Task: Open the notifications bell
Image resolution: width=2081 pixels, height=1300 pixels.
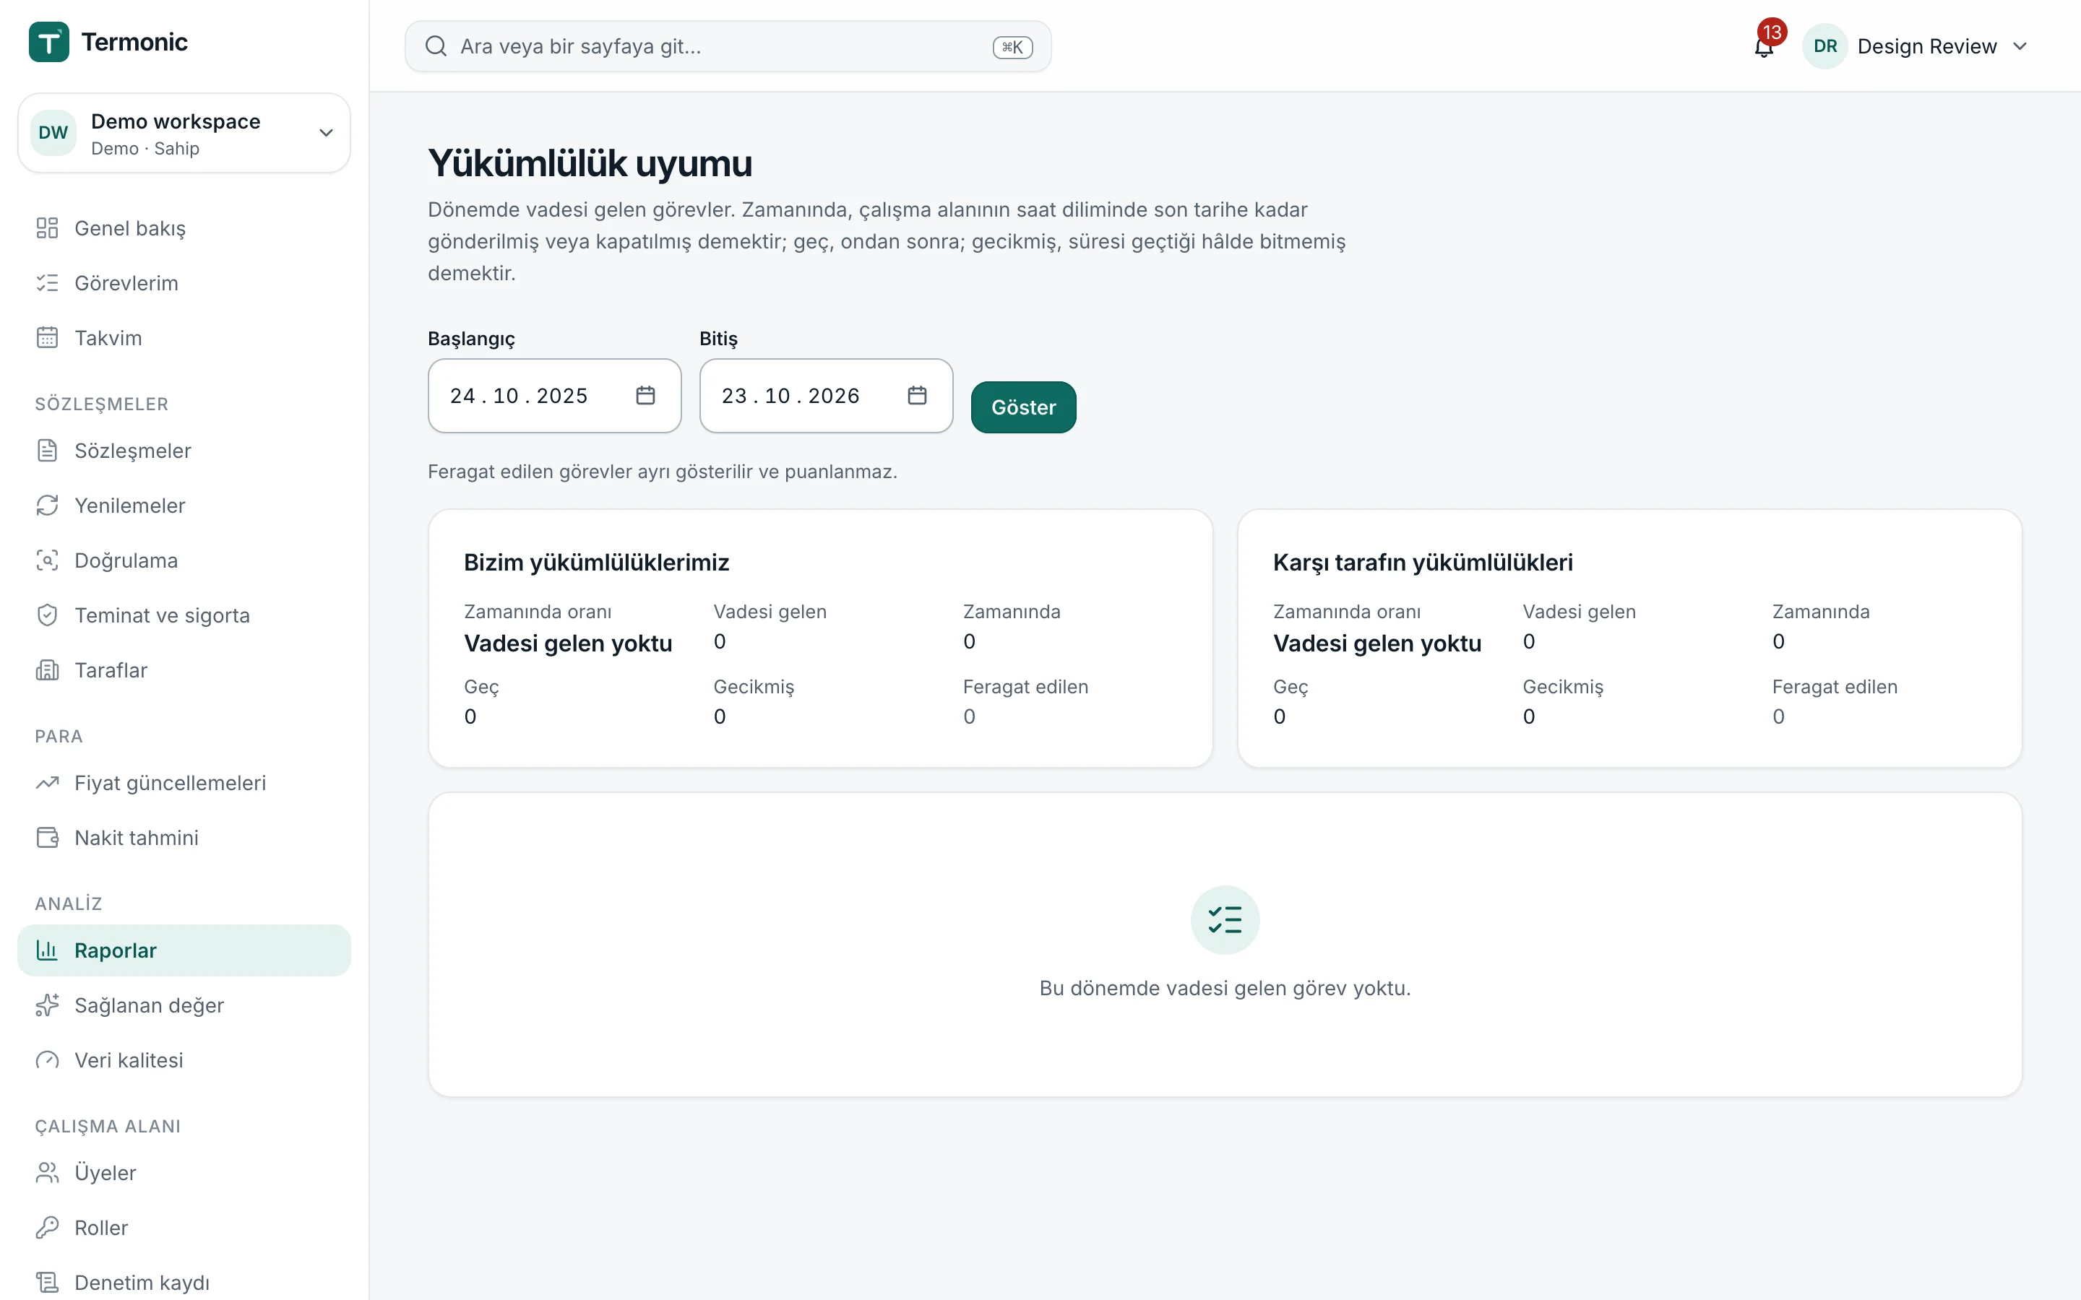Action: (1764, 46)
